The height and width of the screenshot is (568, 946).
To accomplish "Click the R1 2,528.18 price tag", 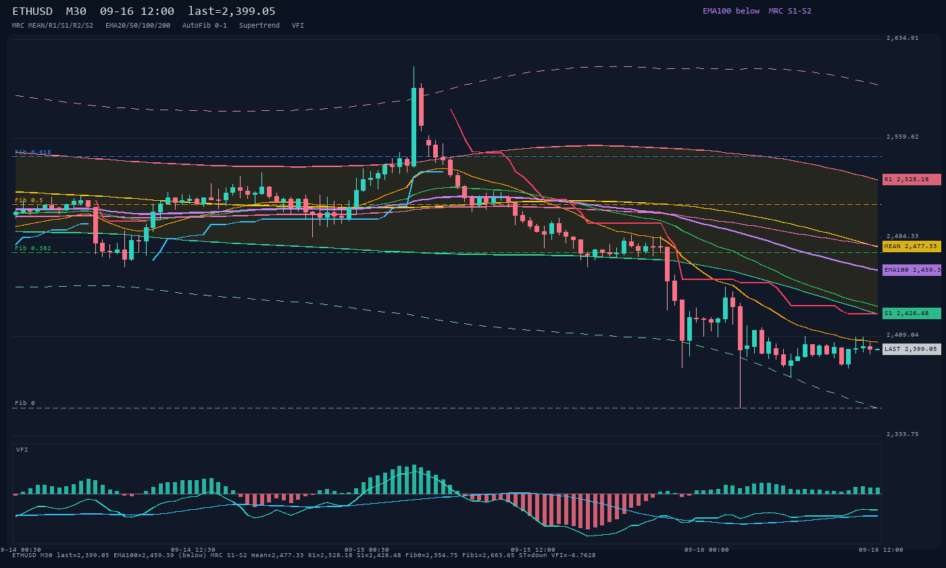I will 912,179.
